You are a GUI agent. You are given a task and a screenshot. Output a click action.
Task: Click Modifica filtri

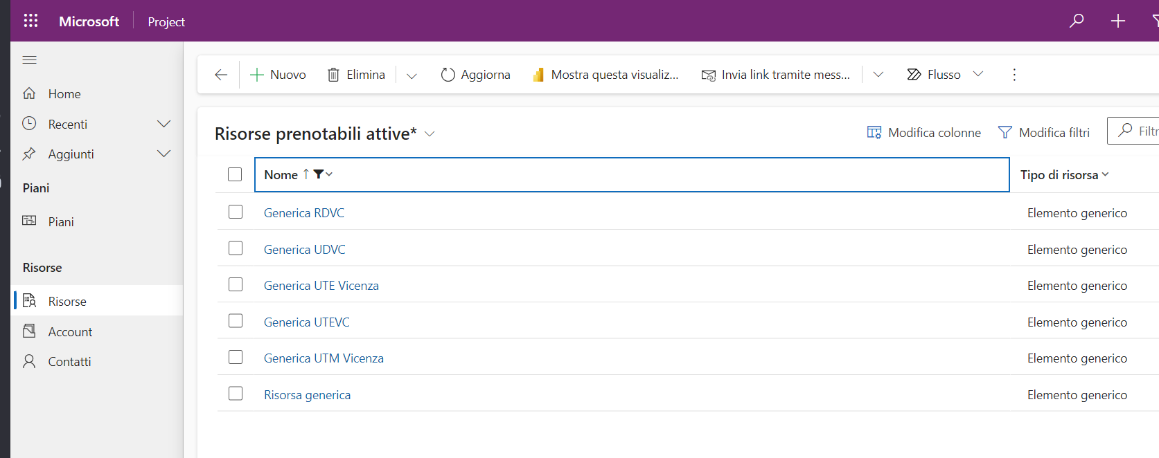[x=1044, y=132]
